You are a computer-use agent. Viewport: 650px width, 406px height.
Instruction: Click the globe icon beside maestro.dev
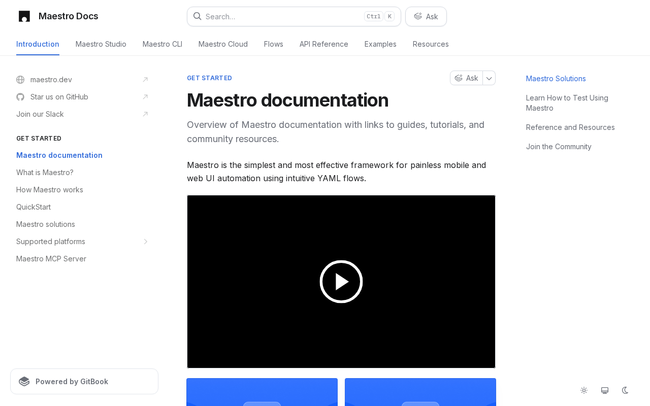point(20,80)
